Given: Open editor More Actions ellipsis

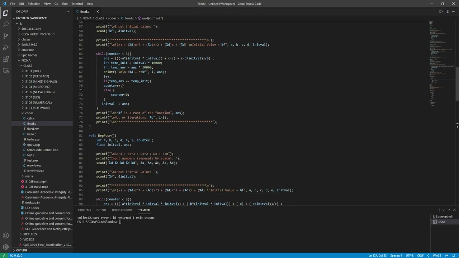Looking at the screenshot, I should point(454,11).
